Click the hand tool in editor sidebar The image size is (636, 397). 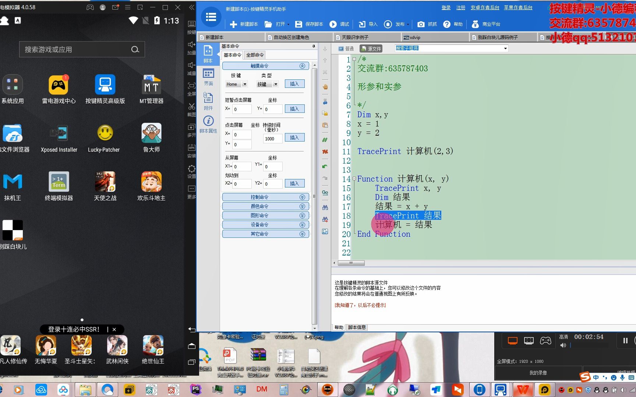click(x=325, y=87)
